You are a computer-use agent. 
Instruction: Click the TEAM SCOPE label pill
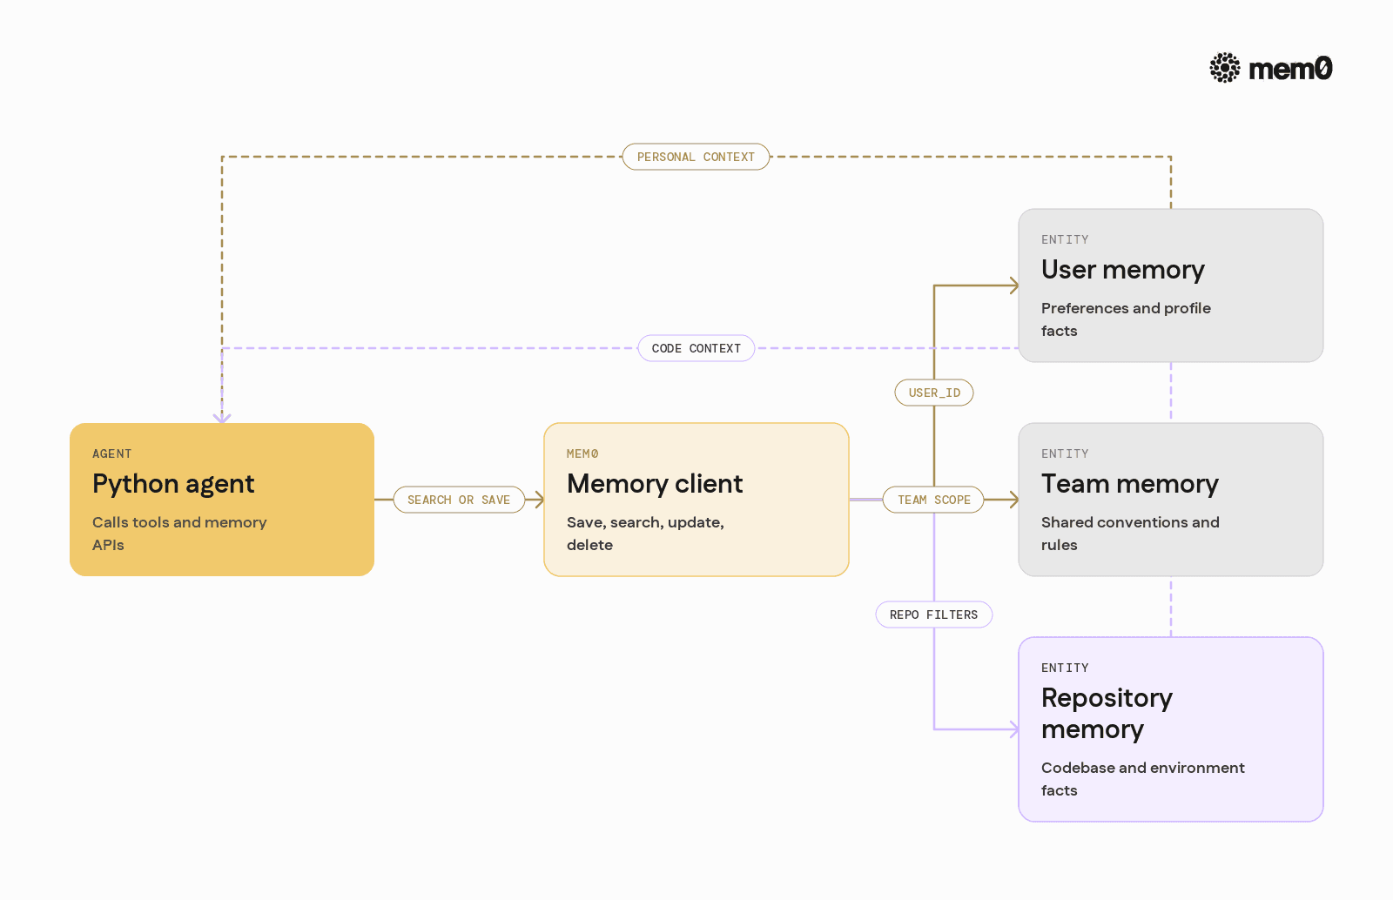point(933,500)
